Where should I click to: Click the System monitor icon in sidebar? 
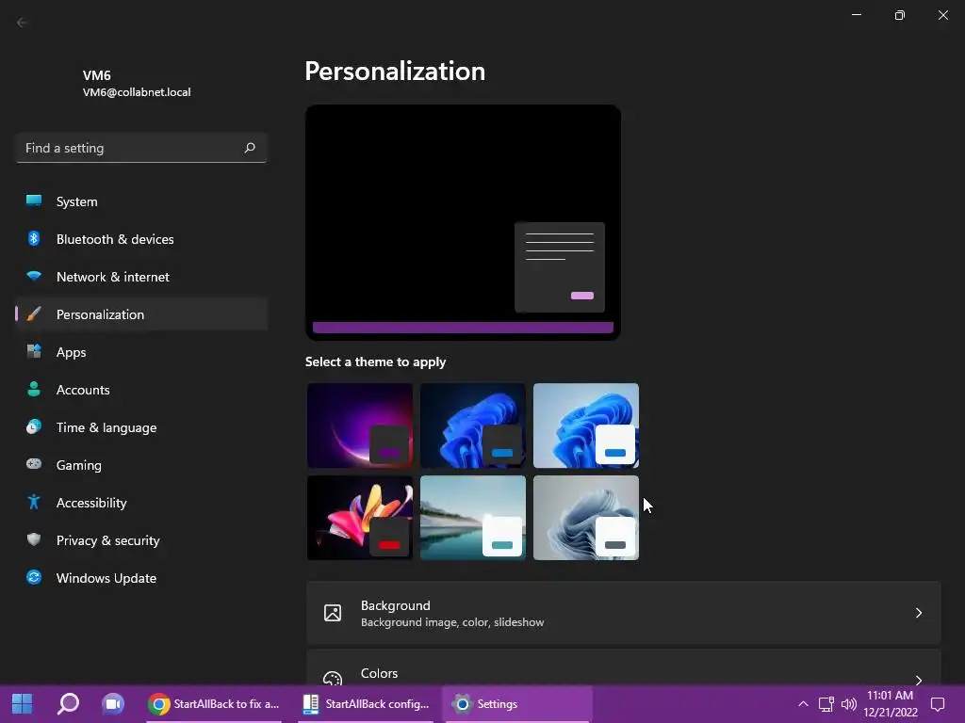coord(34,201)
